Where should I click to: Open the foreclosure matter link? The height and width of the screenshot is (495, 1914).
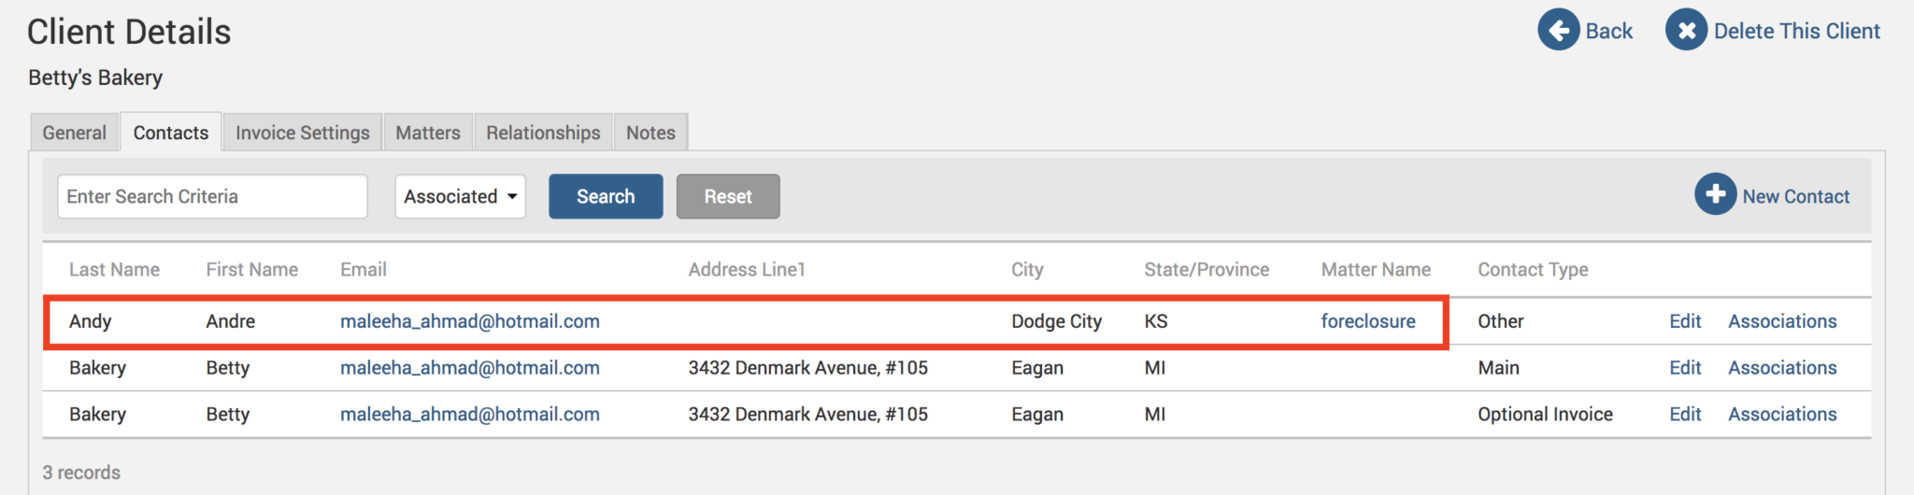(1367, 321)
